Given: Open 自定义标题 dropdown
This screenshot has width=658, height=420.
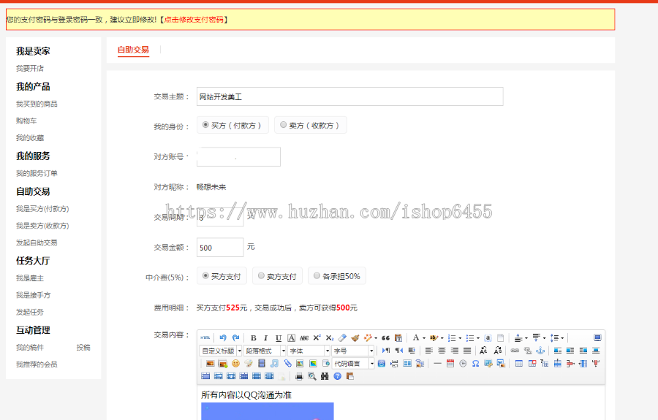Looking at the screenshot, I should 221,351.
